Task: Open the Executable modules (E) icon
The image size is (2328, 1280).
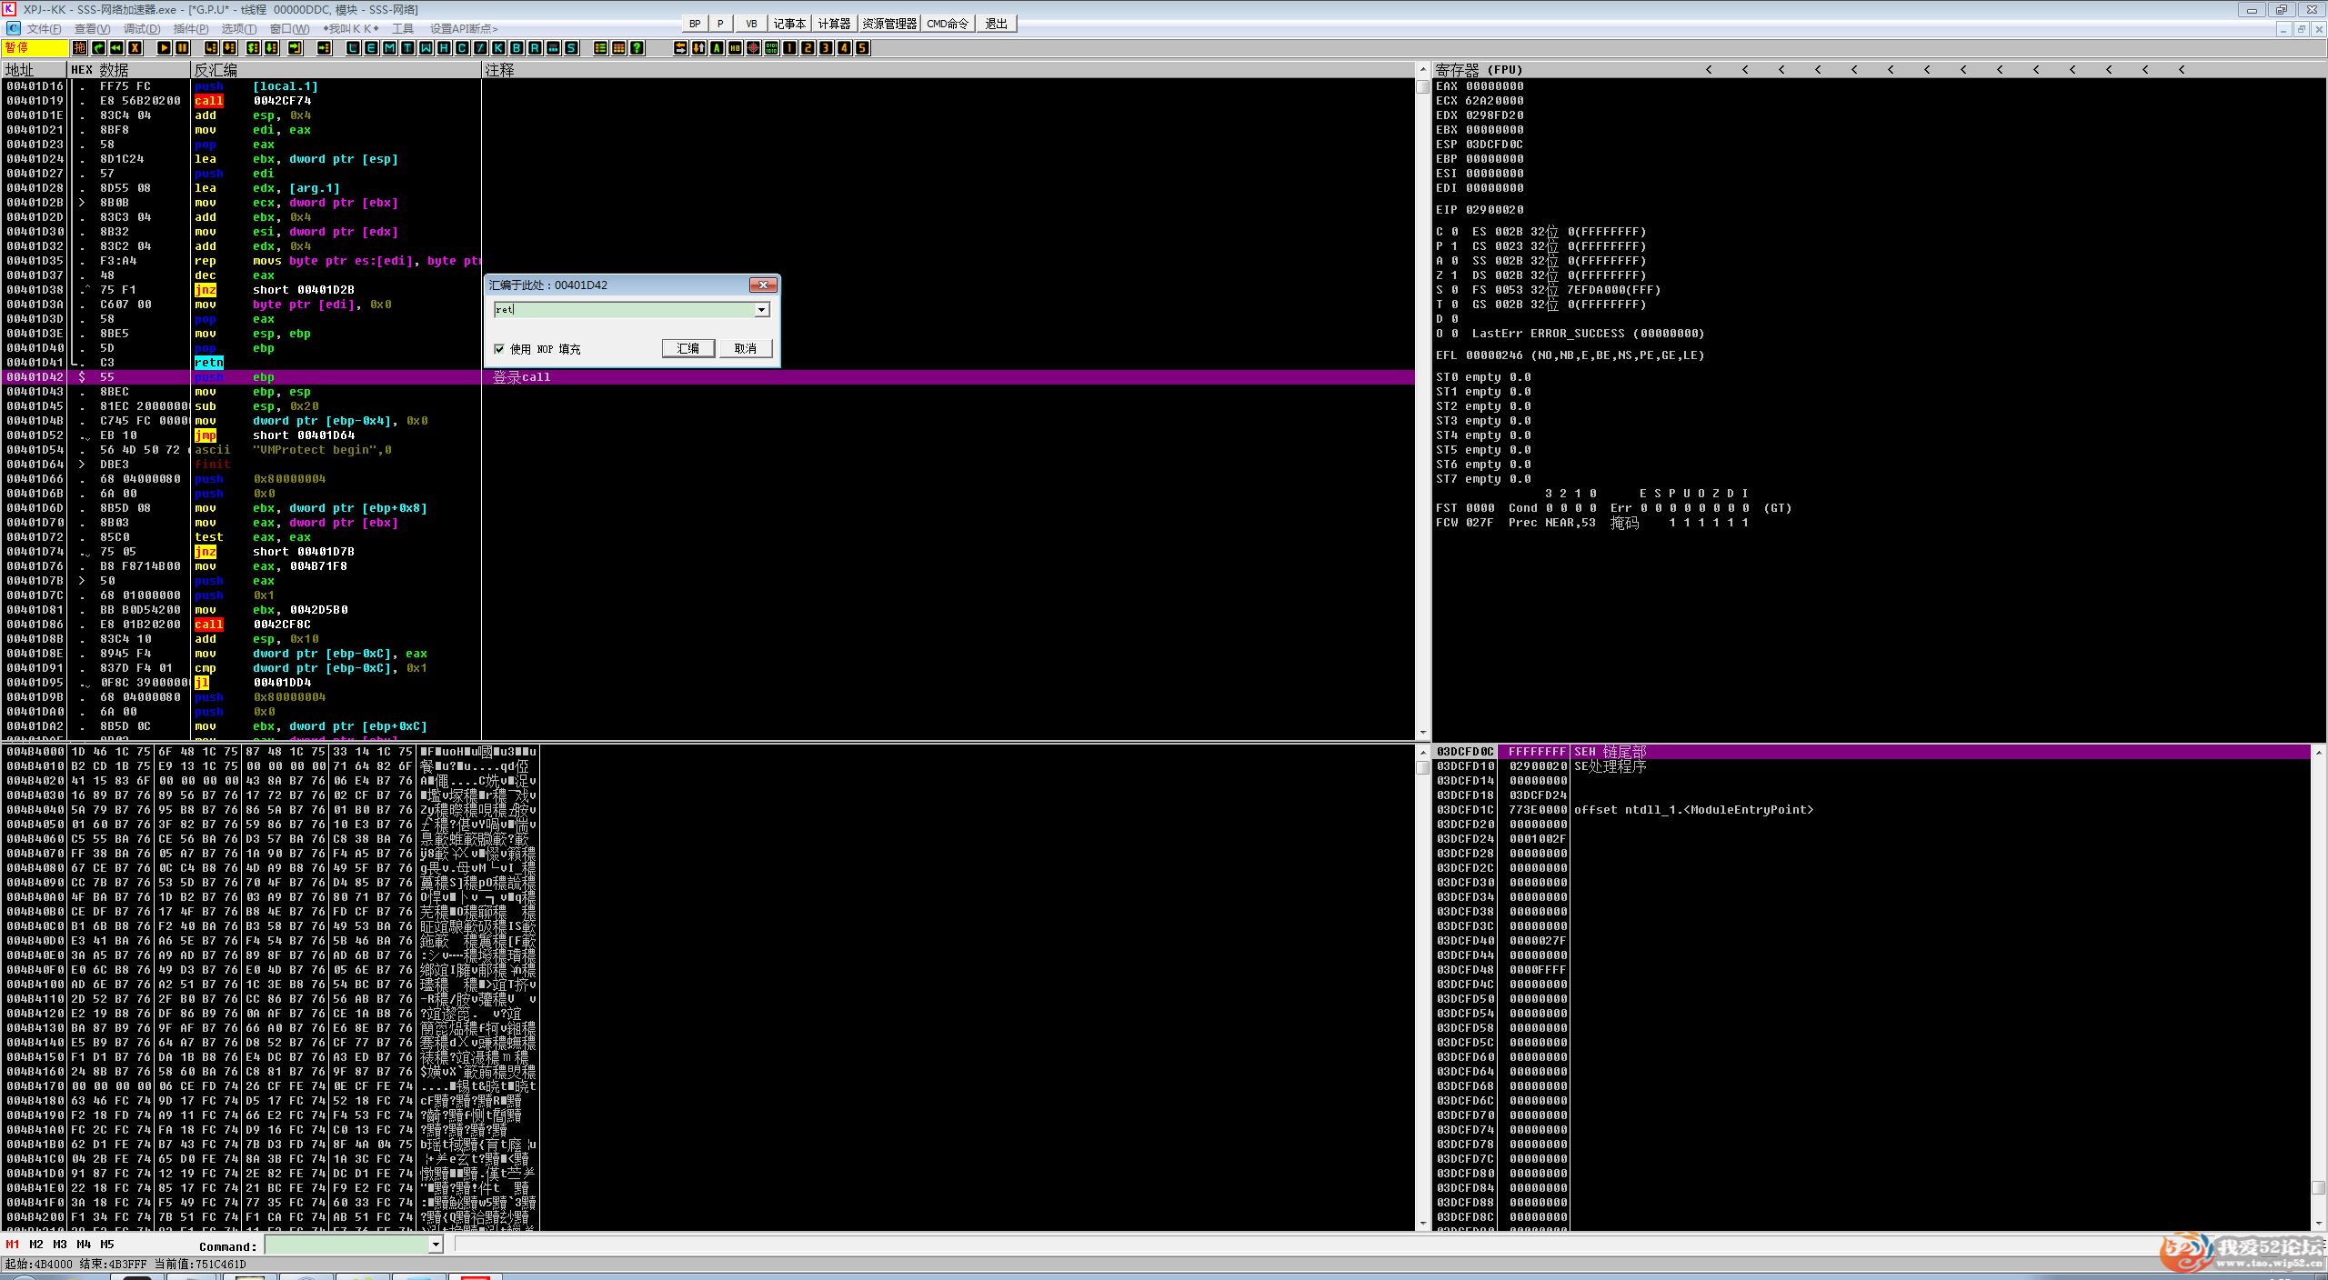Action: click(x=371, y=48)
